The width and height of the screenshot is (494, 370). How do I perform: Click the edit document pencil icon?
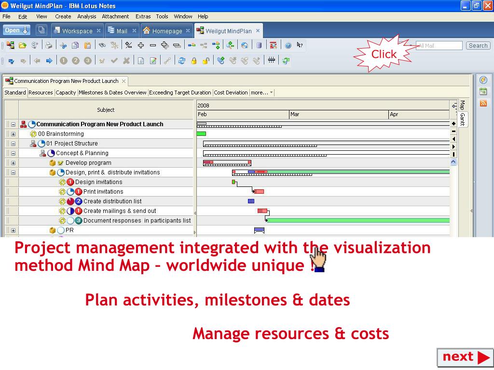153,61
